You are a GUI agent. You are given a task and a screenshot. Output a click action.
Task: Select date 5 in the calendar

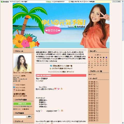106,59
